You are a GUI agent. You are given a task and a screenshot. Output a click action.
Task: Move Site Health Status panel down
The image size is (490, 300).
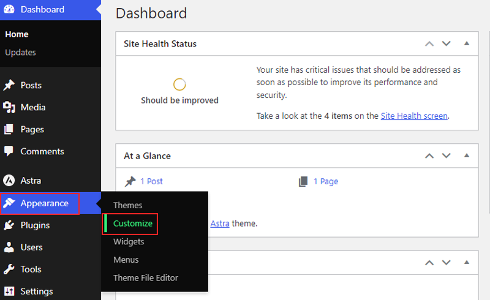[x=446, y=43]
